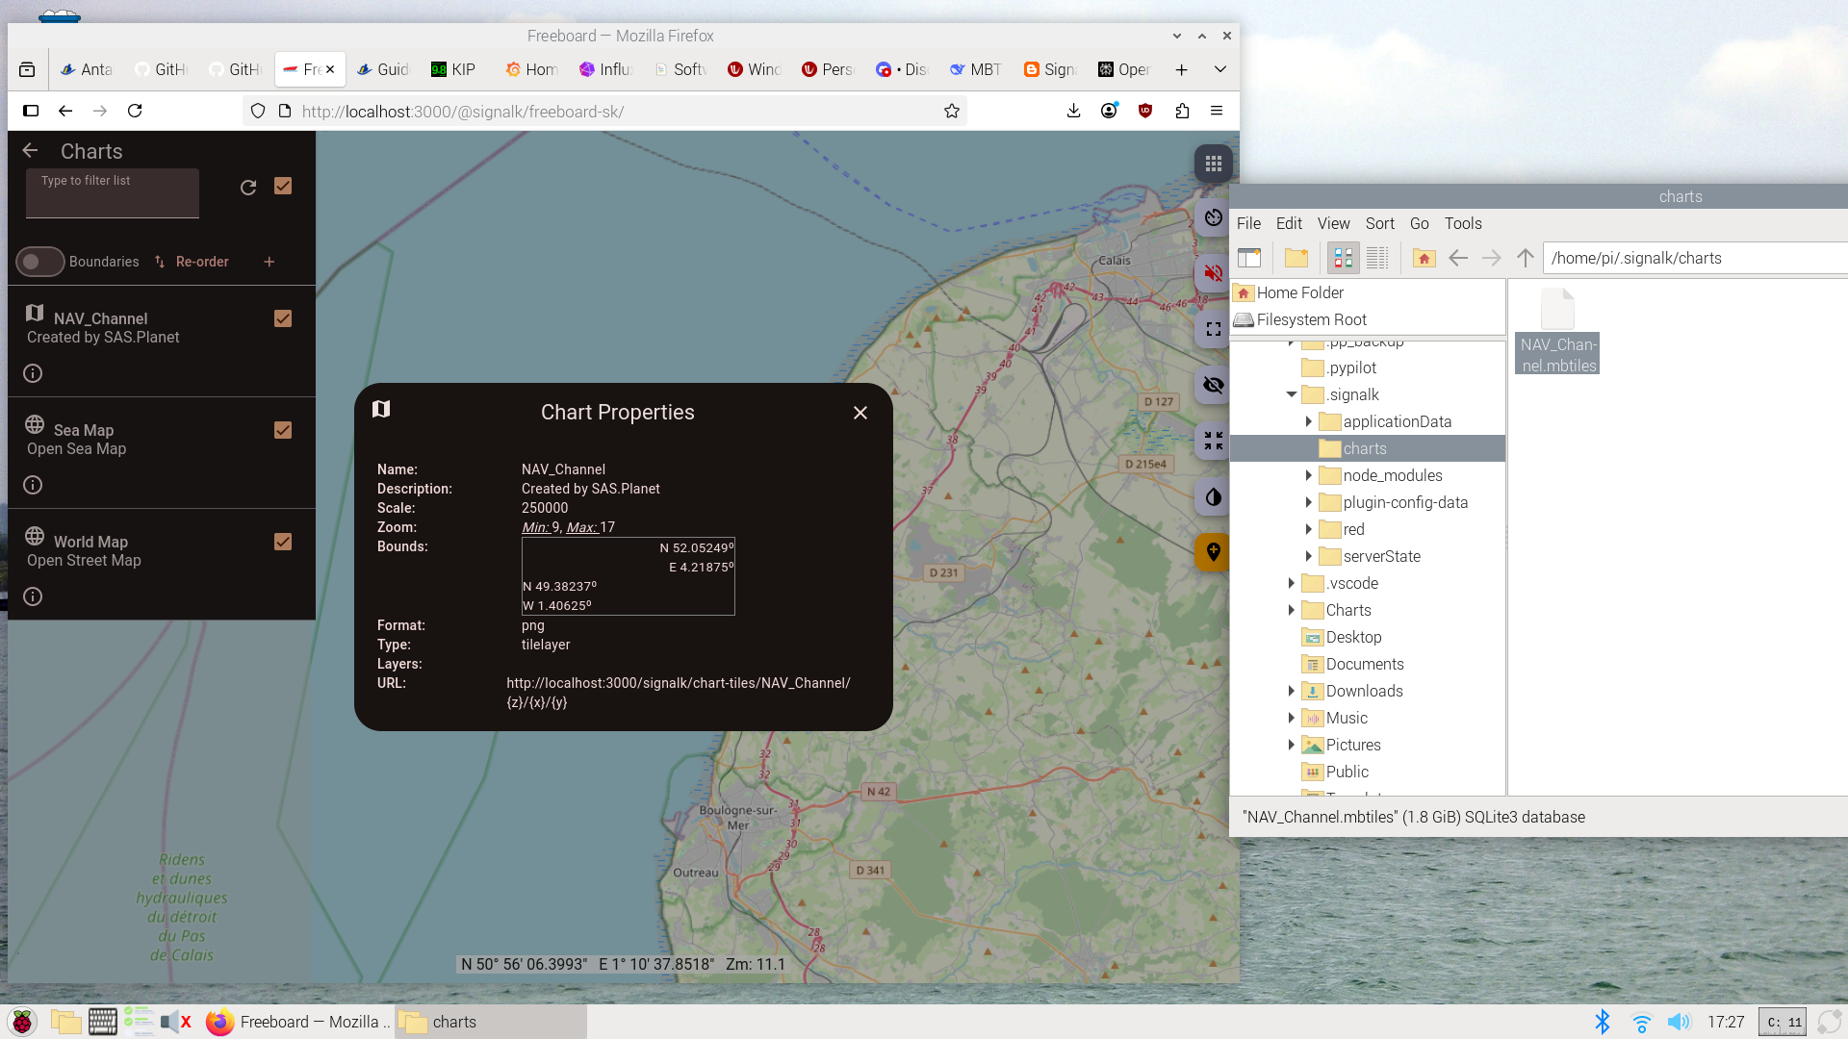Toggle the select-all charts checkbox

(x=283, y=186)
